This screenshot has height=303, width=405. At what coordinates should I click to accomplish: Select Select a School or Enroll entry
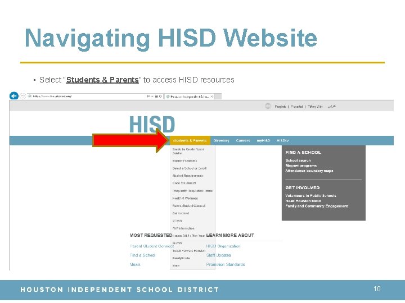tap(190, 168)
